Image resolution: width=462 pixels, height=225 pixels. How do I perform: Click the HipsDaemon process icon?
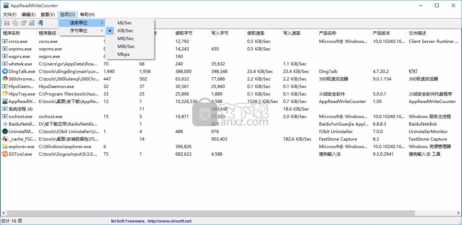coord(5,87)
